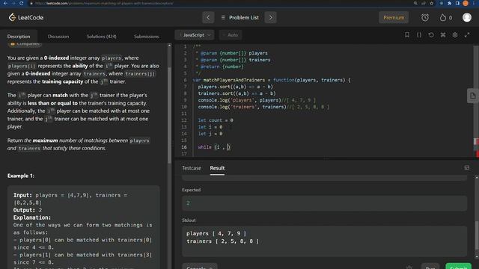Click the browser reload icon

(x=21, y=3)
